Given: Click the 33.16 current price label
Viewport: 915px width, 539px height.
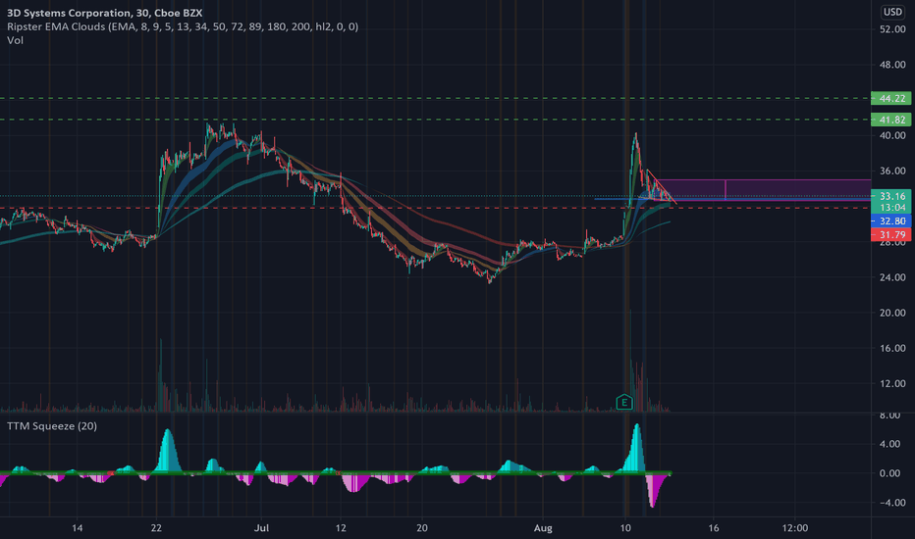Looking at the screenshot, I should click(x=891, y=196).
